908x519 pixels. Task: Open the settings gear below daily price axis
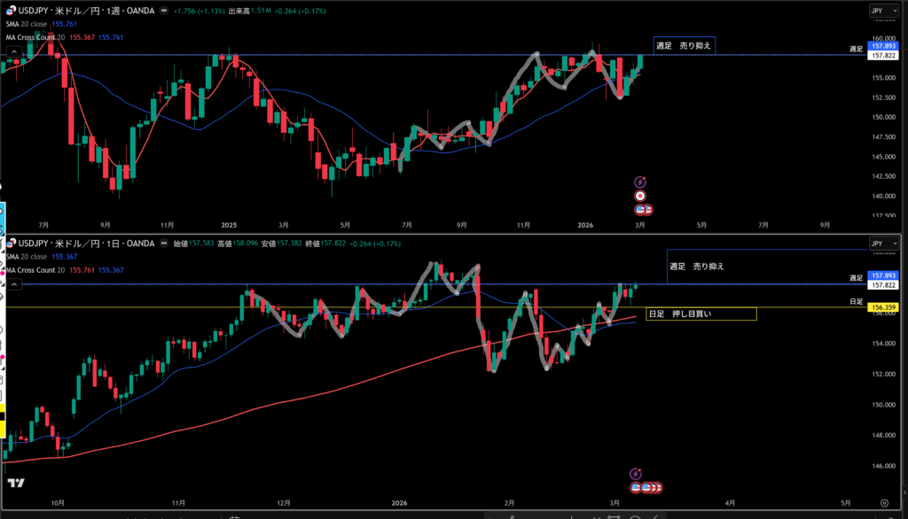pos(887,502)
